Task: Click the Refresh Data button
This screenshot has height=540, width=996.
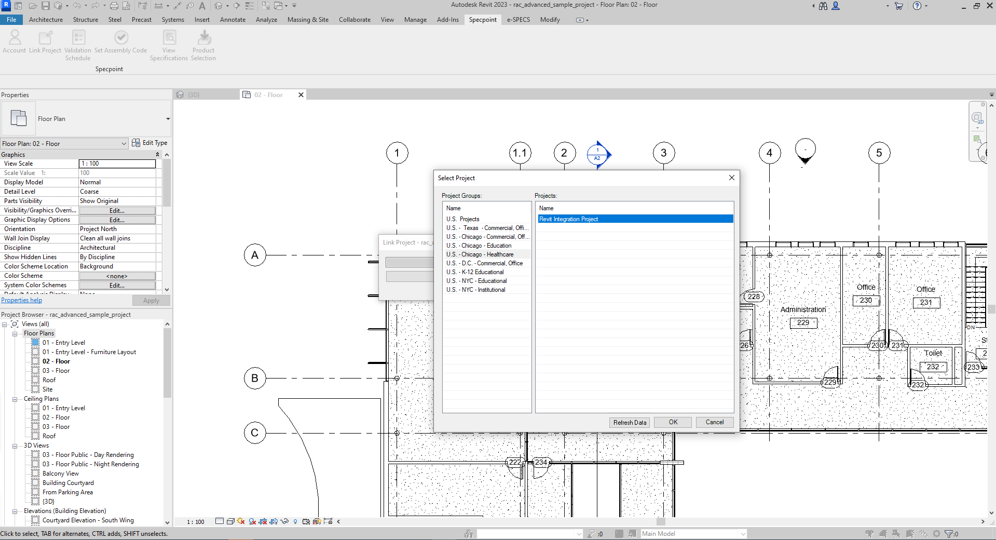Action: [x=630, y=423]
